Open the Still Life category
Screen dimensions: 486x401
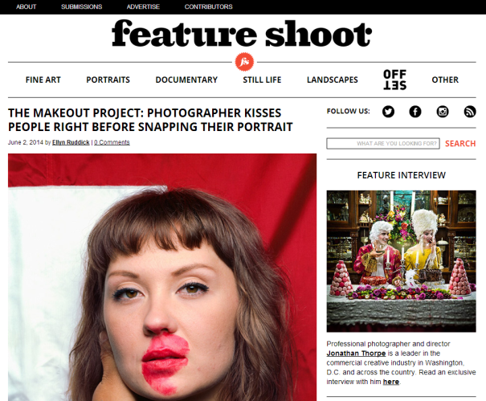click(262, 80)
